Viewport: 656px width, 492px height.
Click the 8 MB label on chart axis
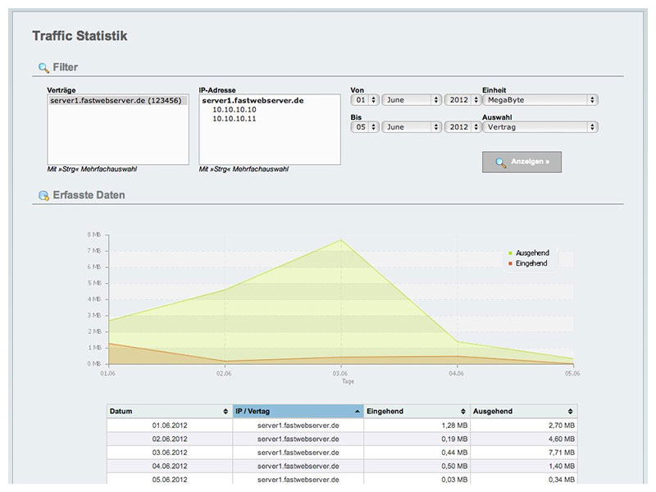pyautogui.click(x=94, y=235)
